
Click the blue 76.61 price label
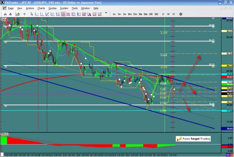pos(227,129)
